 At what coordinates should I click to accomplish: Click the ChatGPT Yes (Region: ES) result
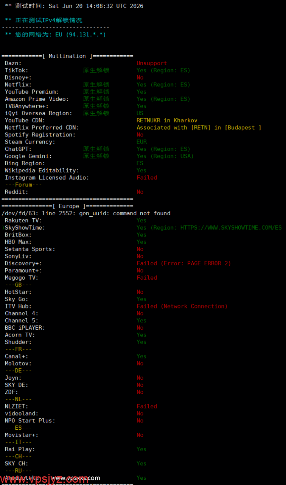163,149
